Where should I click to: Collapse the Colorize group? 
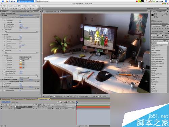(3, 55)
